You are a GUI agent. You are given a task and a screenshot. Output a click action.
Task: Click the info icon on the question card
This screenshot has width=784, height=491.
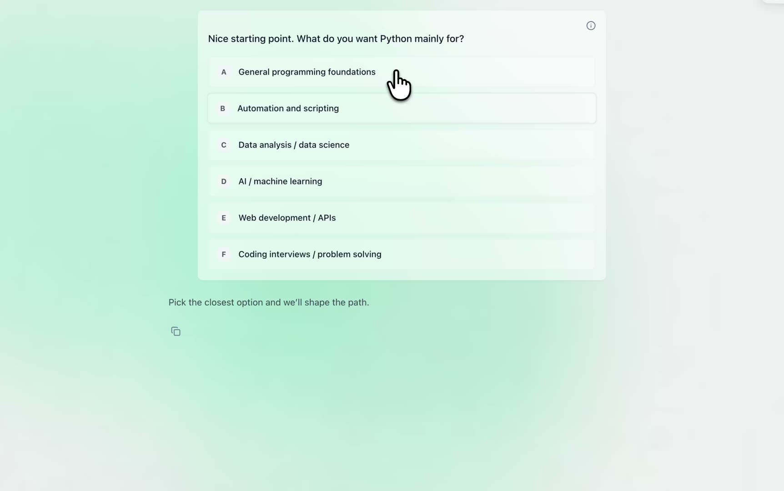pyautogui.click(x=591, y=26)
